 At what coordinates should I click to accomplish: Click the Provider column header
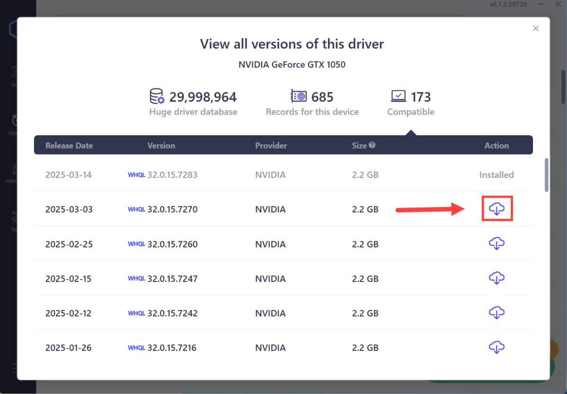271,146
